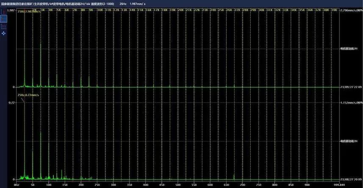Click the 39X harmonic marker label
This screenshot has width=363, height=188.
pos(335,9)
